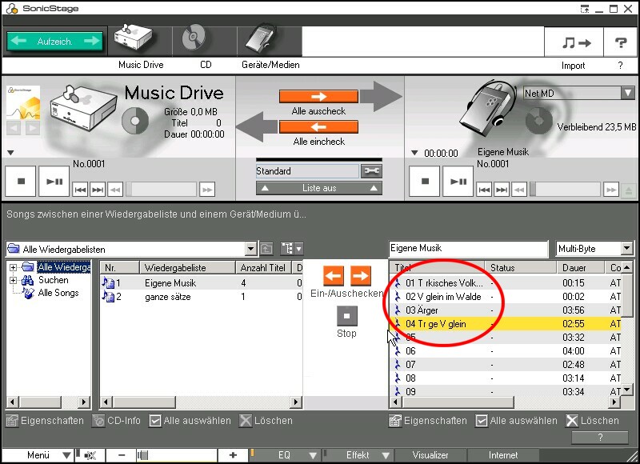Toggle left Alle auswählen checkbox

pyautogui.click(x=155, y=421)
